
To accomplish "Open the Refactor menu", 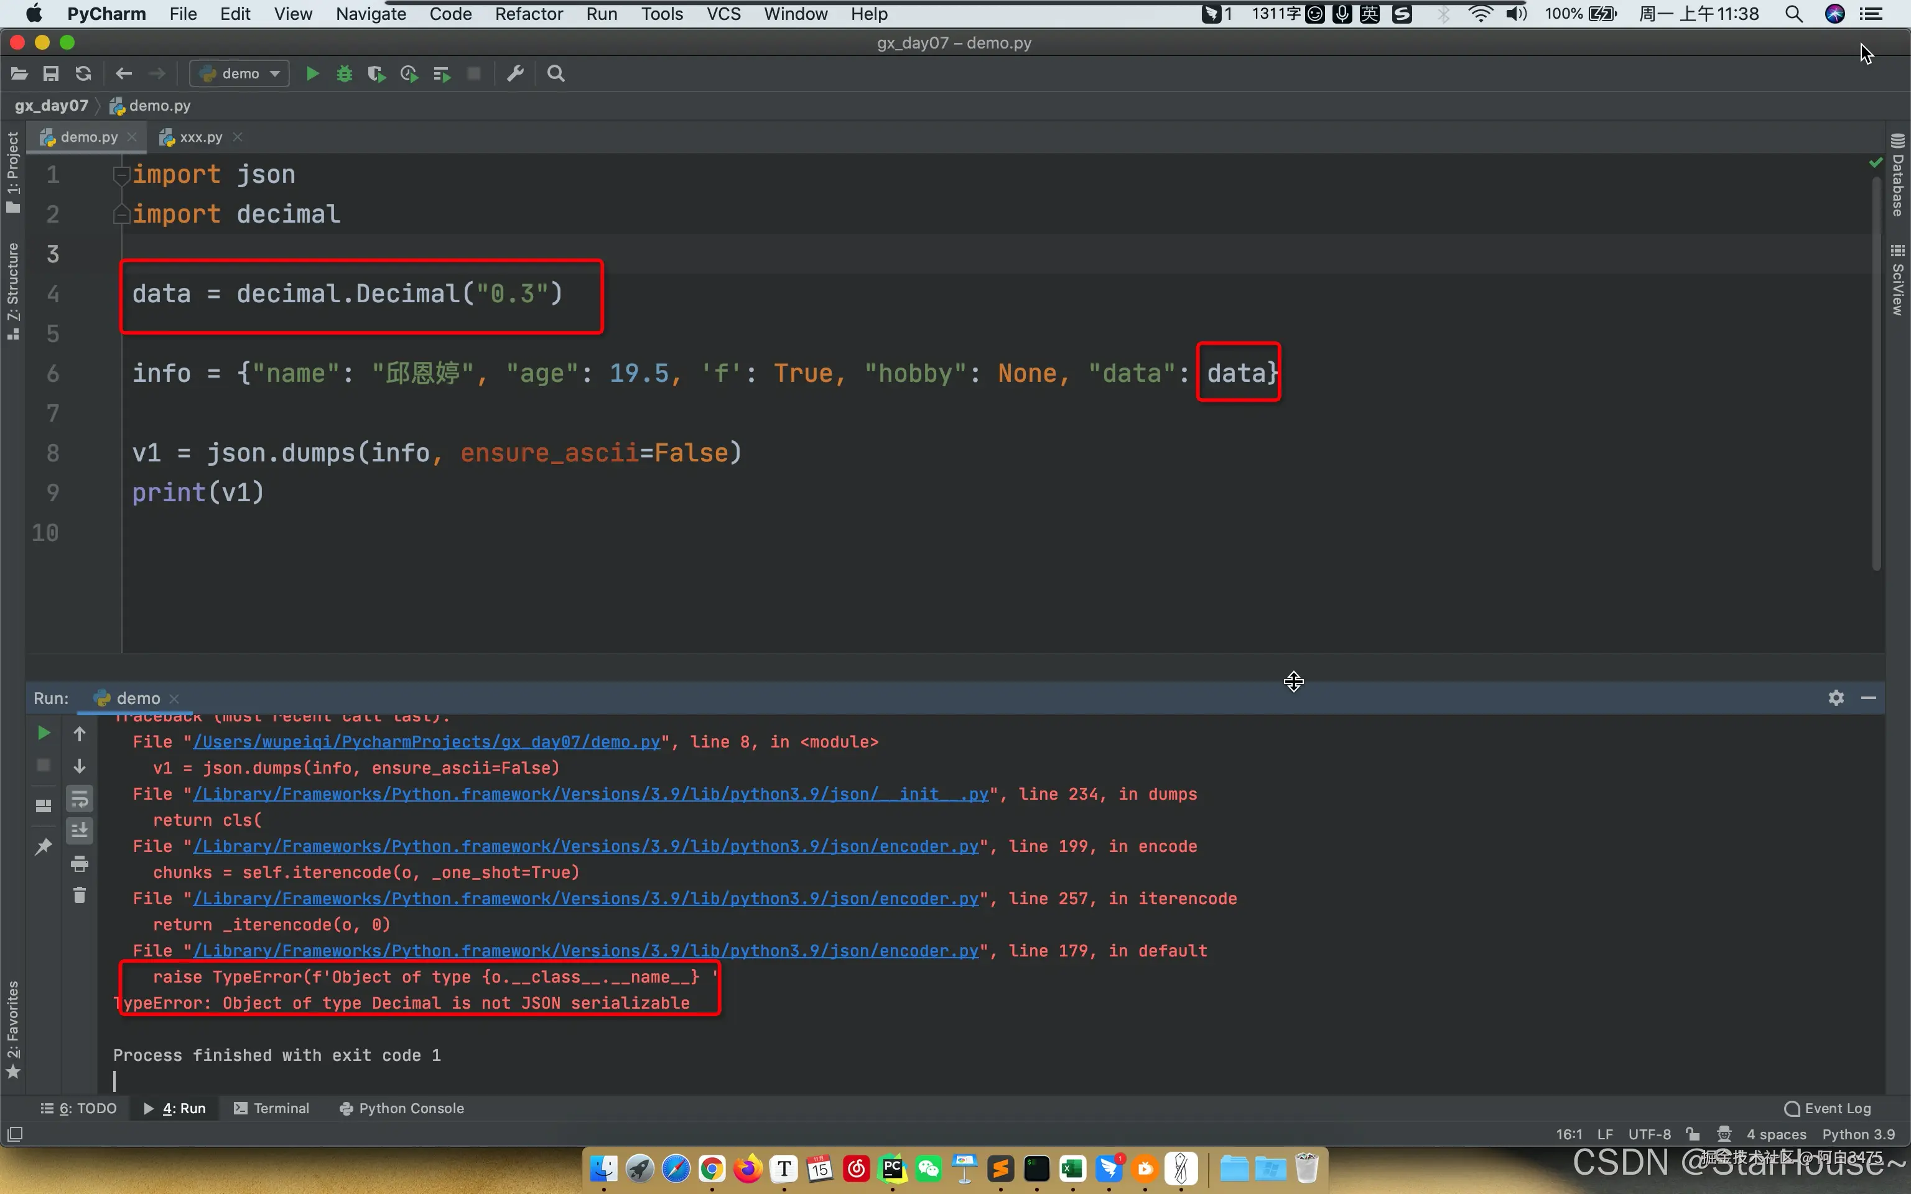I will pyautogui.click(x=528, y=14).
